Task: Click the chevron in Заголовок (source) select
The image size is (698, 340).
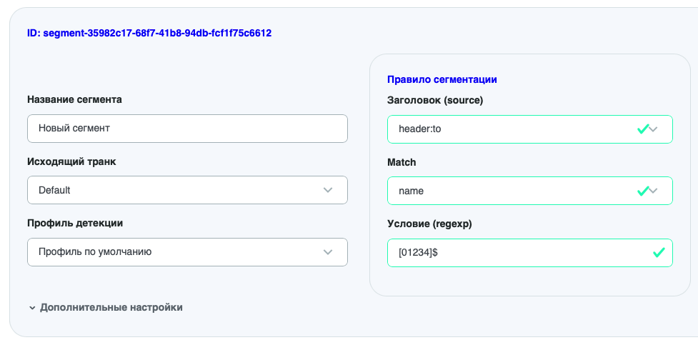Action: click(653, 129)
